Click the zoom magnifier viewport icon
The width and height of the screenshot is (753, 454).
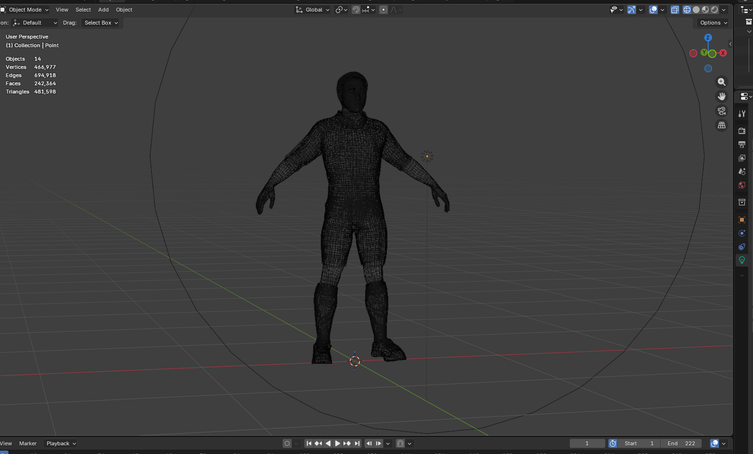721,82
